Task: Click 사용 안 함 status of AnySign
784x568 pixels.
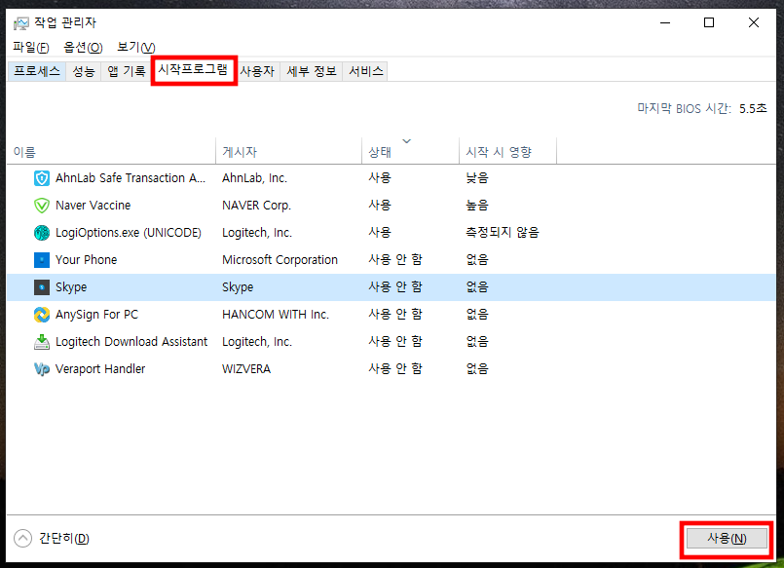Action: (395, 315)
